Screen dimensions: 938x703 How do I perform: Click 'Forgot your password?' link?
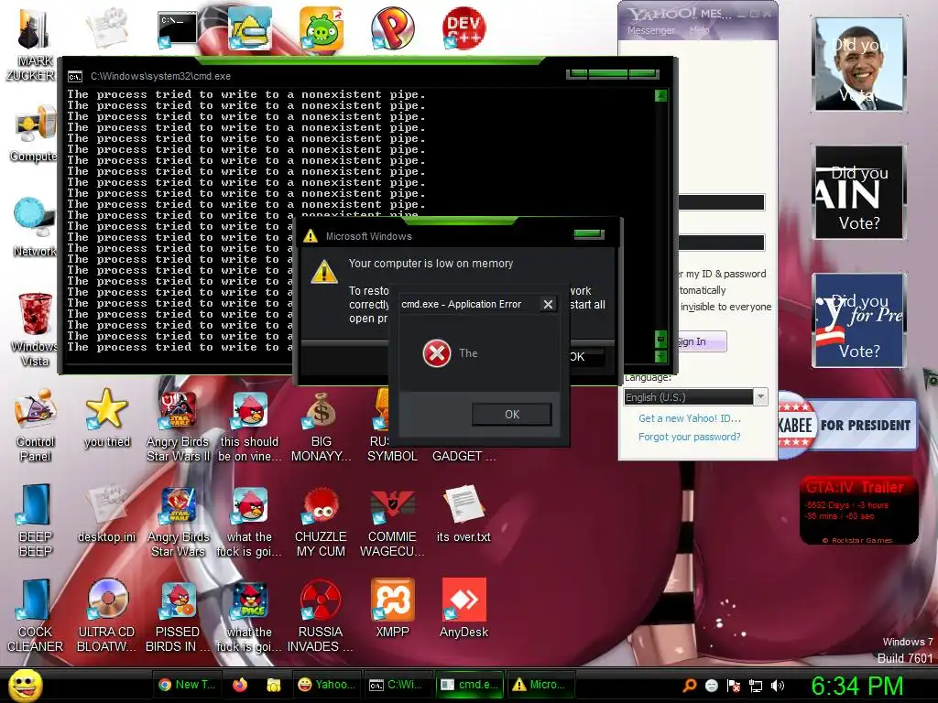pos(689,437)
